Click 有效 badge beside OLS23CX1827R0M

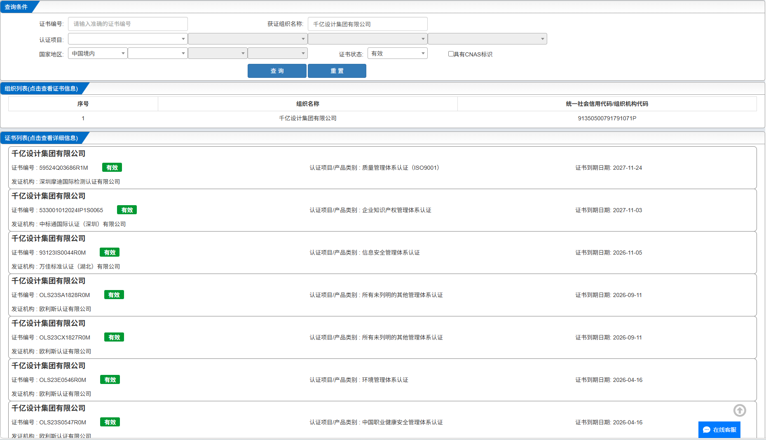pyautogui.click(x=114, y=337)
